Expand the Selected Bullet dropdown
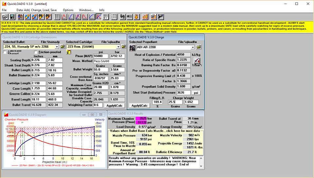Screen dimensions: 314x178 pyautogui.click(x=57, y=47)
